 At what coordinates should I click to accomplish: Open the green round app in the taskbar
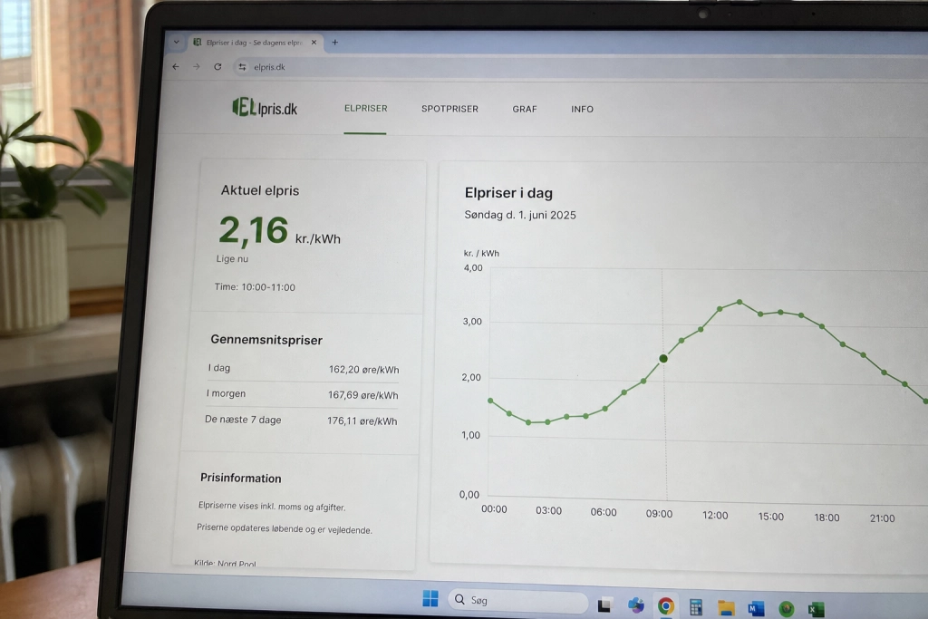coord(787,609)
